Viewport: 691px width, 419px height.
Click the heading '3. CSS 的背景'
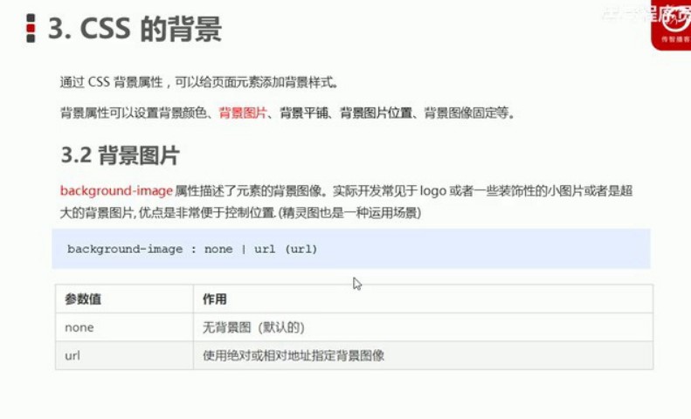click(135, 29)
